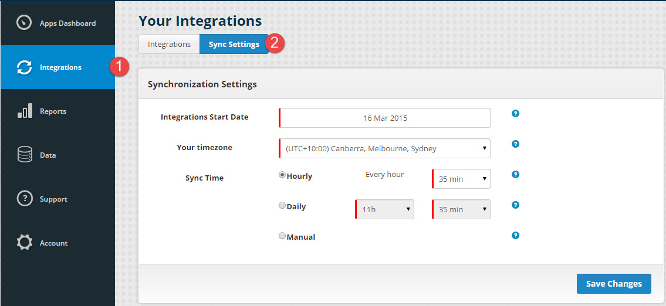Screen dimensions: 666x306
Task: Click the Data database icon
Action: coord(24,155)
